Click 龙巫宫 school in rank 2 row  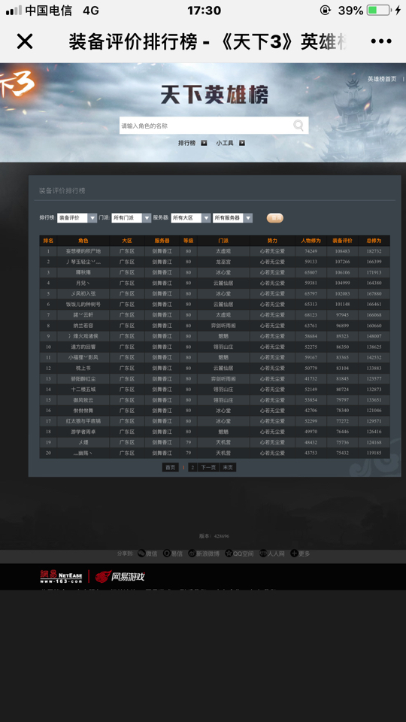(x=223, y=262)
